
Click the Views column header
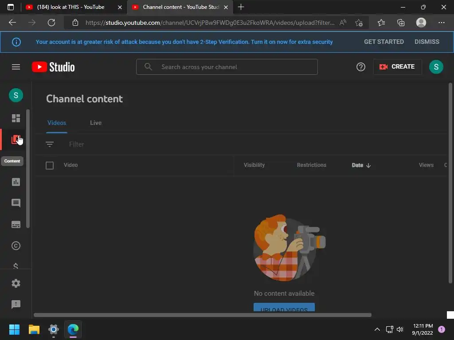[426, 165]
